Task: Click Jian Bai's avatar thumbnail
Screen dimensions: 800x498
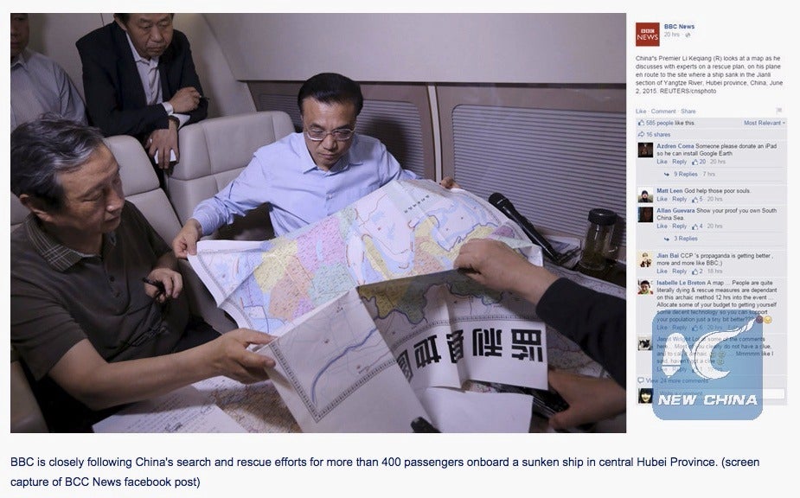Action: pos(645,259)
